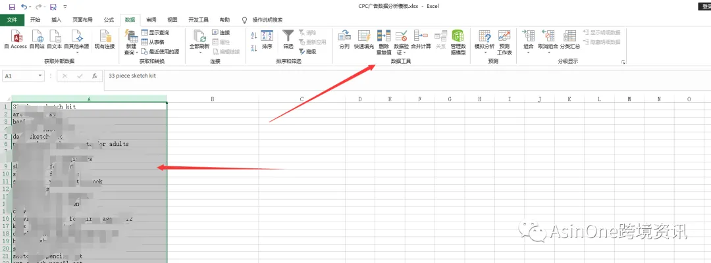Screen dimensions: 711x263
Task: Toggle 筛选 filter funnel
Action: pyautogui.click(x=288, y=39)
